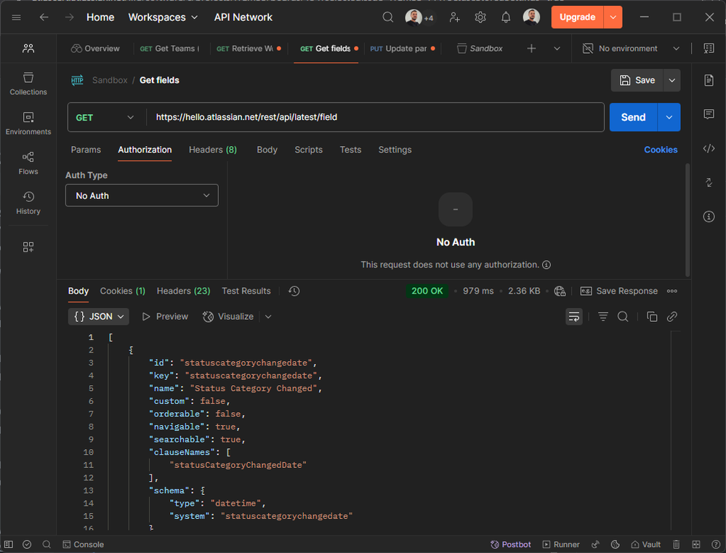
Task: Open the Update par request tab
Action: click(401, 49)
